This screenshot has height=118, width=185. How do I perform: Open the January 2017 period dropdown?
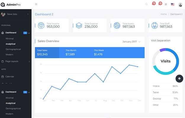[x=131, y=42]
